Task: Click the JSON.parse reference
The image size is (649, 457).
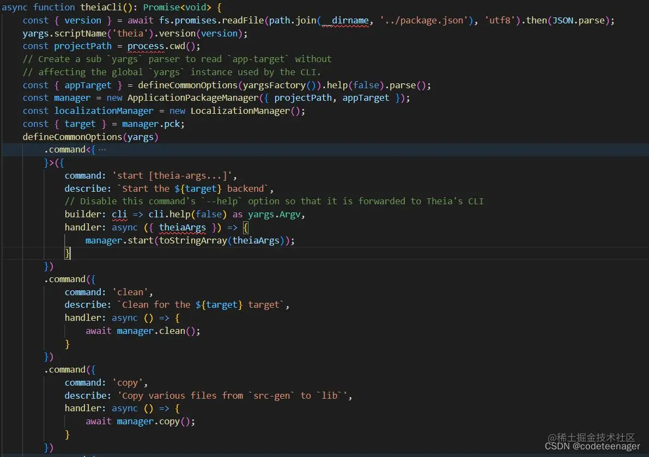Action: pyautogui.click(x=579, y=20)
